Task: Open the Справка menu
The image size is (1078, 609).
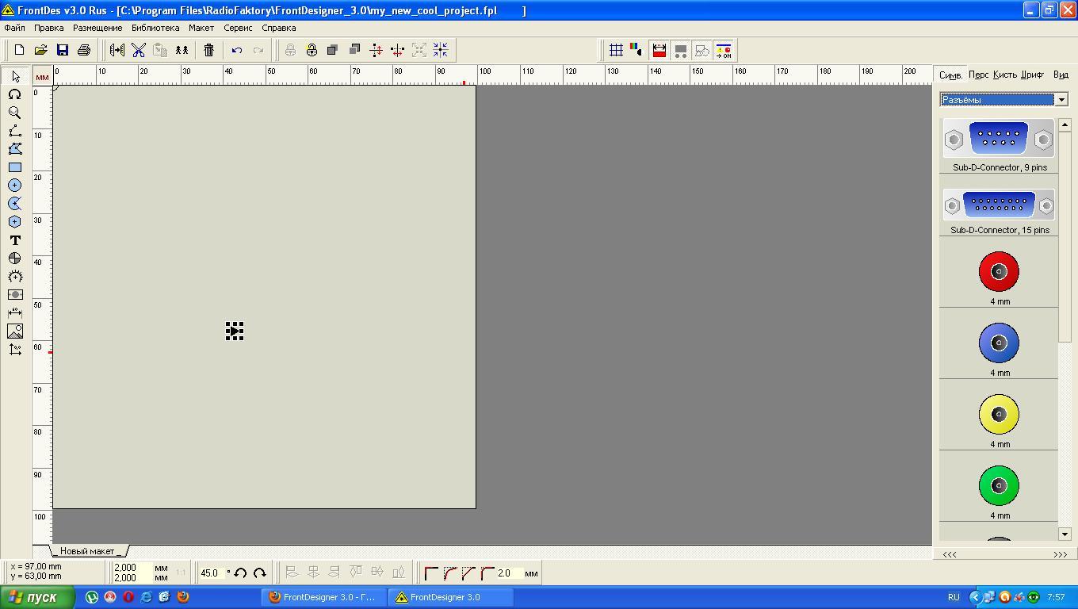Action: click(x=279, y=28)
